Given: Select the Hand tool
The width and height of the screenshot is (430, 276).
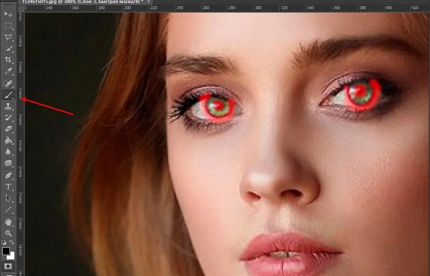Looking at the screenshot, I should point(8,222).
